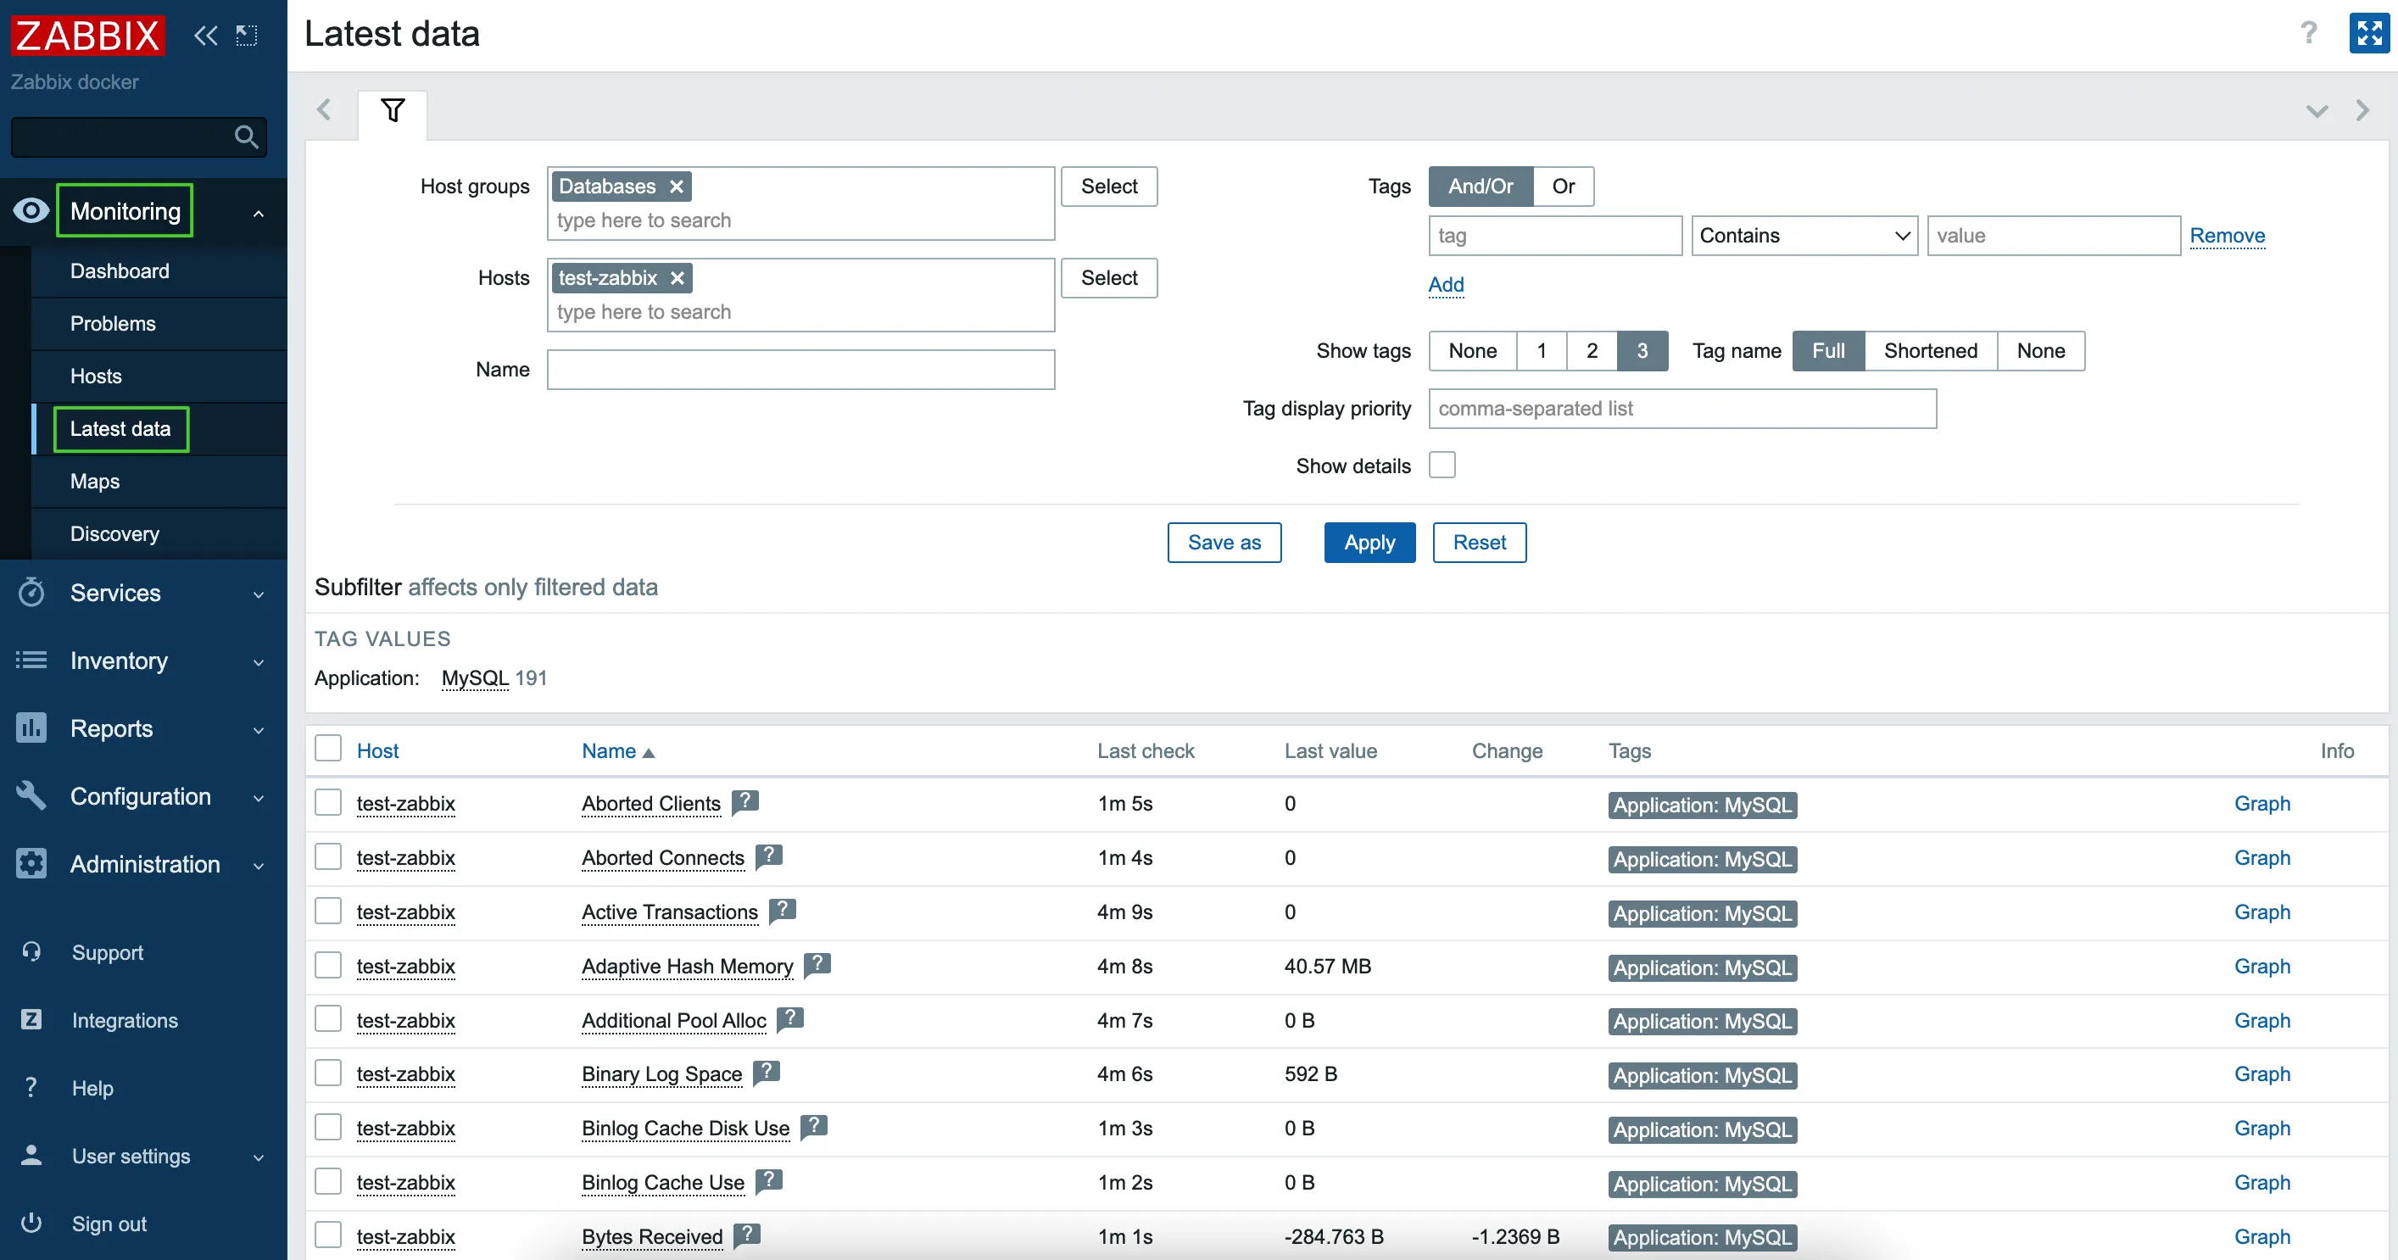This screenshot has width=2398, height=1260.
Task: Click the Administration gear icon
Action: [x=31, y=863]
